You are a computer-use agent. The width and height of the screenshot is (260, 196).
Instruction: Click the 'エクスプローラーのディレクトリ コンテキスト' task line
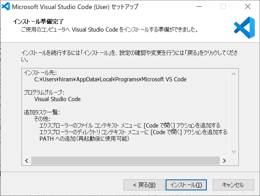[133, 132]
